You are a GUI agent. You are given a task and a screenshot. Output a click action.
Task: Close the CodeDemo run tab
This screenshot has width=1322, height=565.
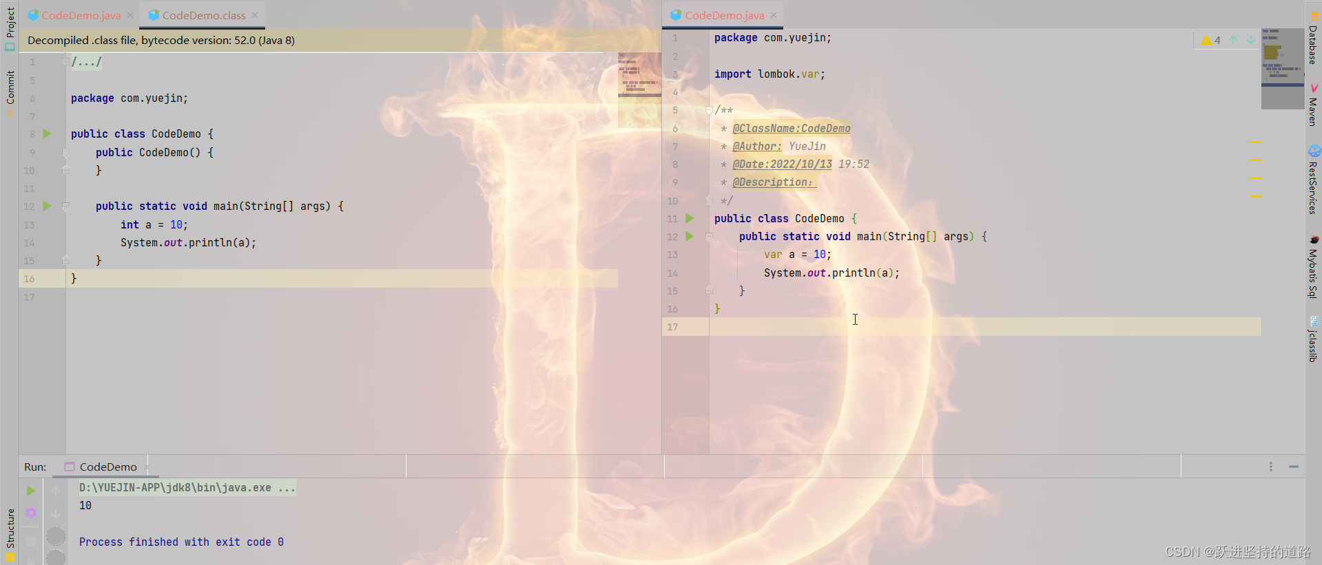pos(146,467)
